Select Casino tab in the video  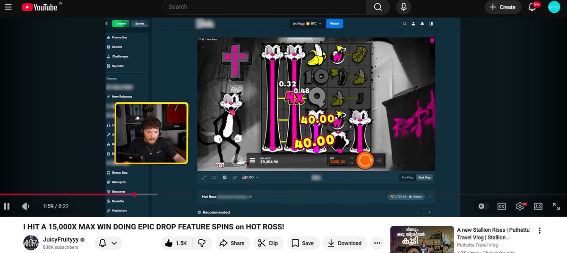(x=121, y=24)
